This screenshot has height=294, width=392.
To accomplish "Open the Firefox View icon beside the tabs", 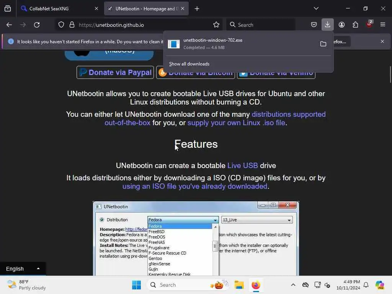I will coord(8,8).
